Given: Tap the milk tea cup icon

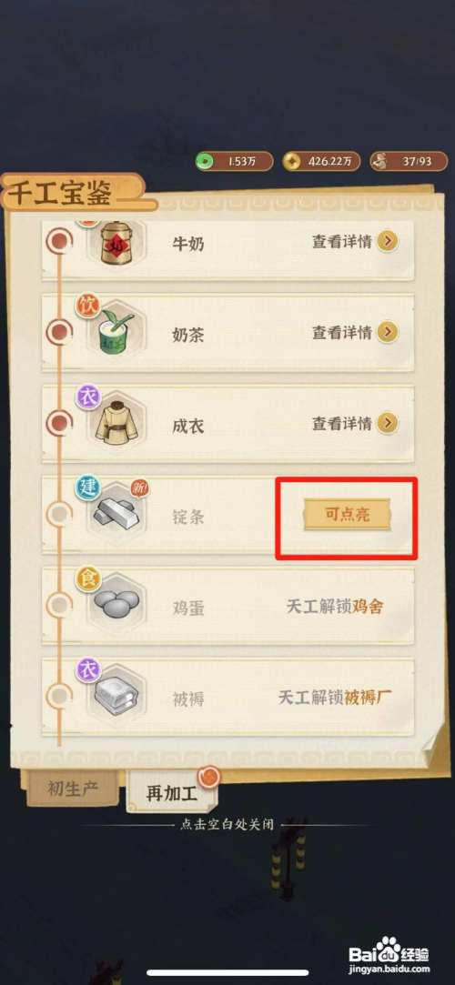Looking at the screenshot, I should coord(118,331).
